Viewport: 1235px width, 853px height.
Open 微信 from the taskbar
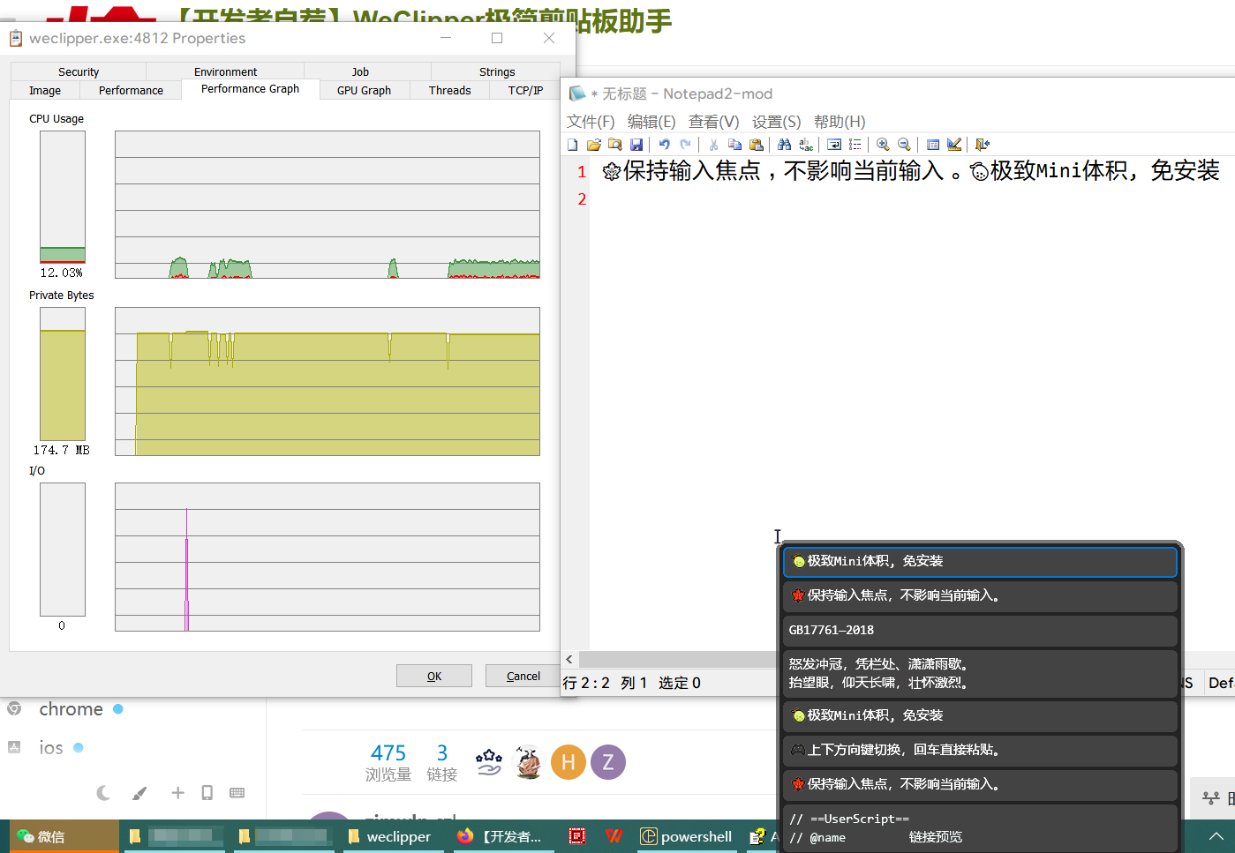pyautogui.click(x=64, y=836)
